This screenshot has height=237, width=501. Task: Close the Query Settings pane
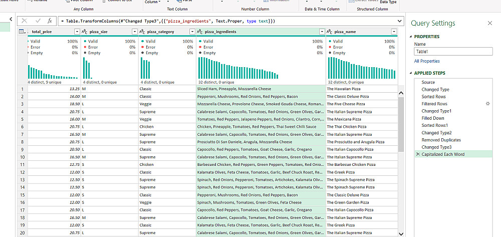[489, 23]
